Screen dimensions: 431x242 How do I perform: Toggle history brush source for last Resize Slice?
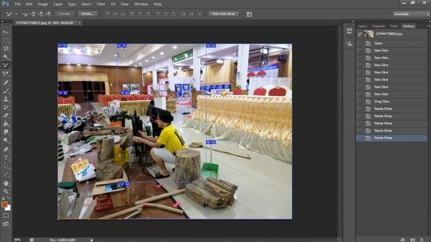[x=360, y=138]
